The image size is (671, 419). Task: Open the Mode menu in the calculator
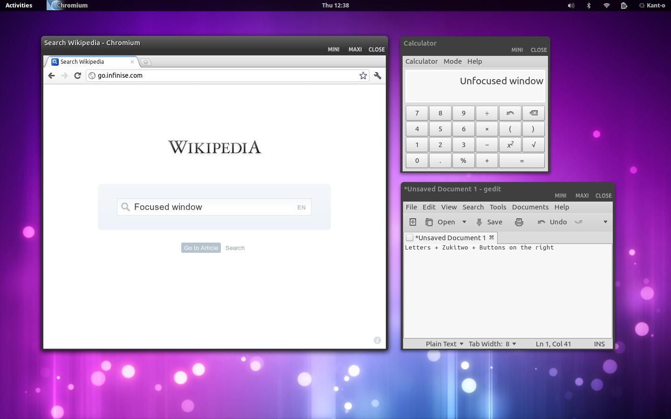point(452,61)
